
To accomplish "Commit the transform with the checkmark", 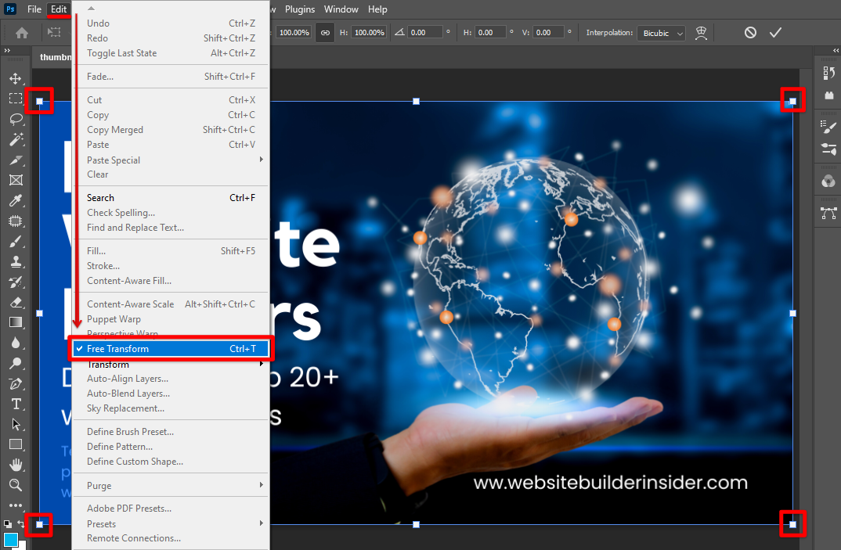I will coord(775,33).
